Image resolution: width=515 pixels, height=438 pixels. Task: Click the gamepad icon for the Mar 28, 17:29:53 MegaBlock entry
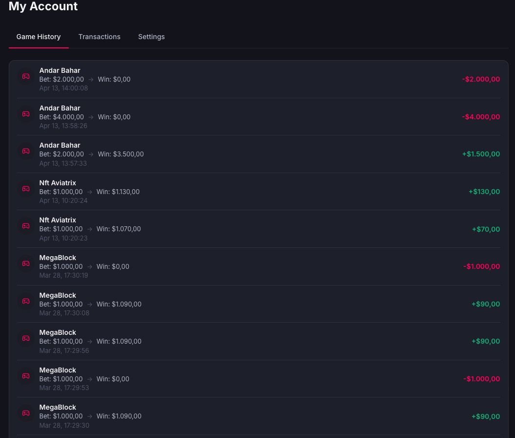point(25,376)
